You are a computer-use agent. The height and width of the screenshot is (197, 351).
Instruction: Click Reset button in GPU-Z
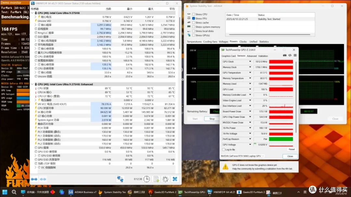click(292, 149)
